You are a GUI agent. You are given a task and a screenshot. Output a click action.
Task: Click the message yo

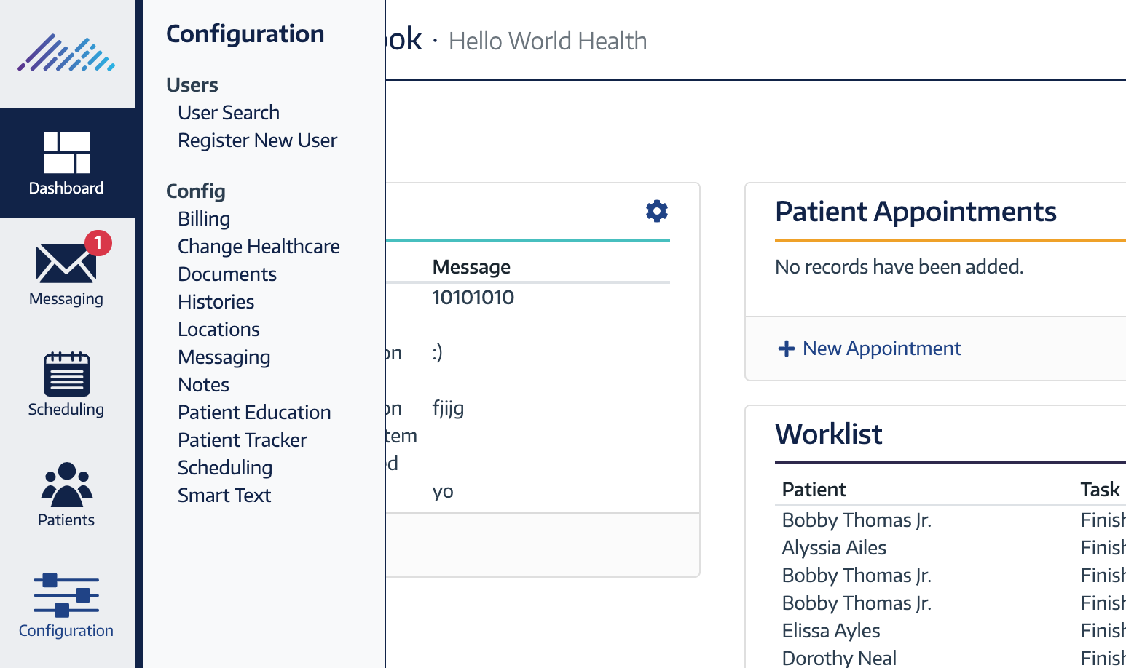coord(443,492)
